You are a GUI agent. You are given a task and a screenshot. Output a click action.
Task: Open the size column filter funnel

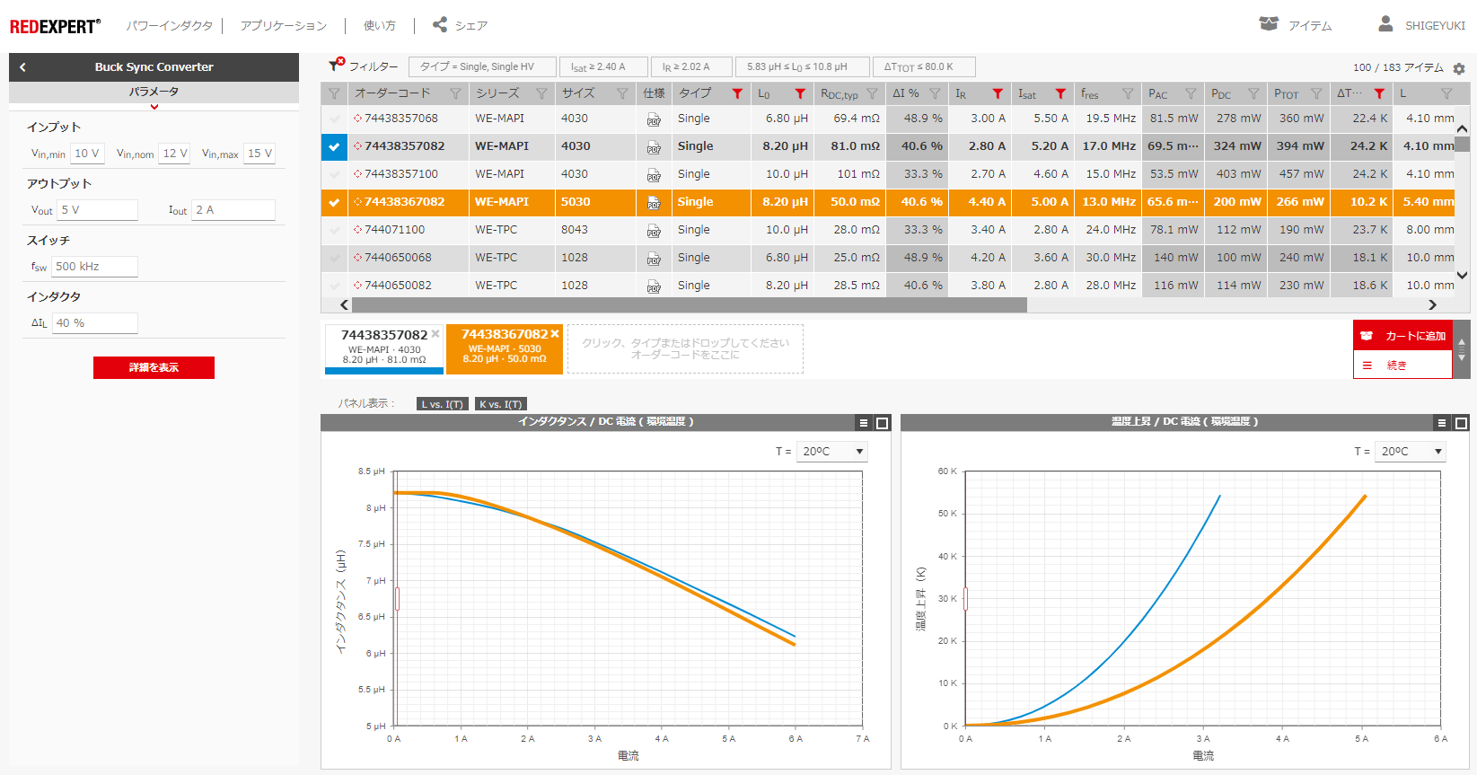[622, 93]
